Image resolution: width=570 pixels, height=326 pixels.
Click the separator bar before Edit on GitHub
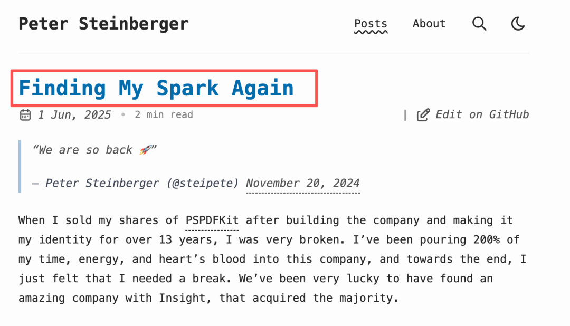[404, 114]
